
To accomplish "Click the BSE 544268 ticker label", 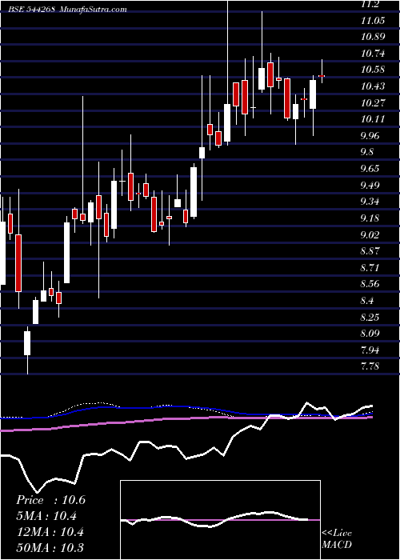I will (x=32, y=10).
